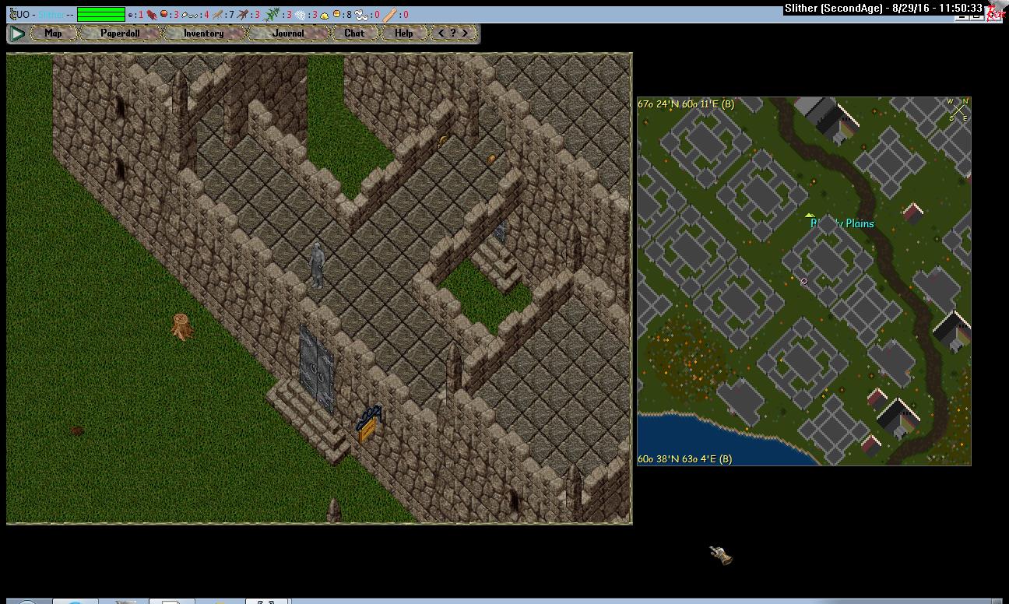The height and width of the screenshot is (604, 1009).
Task: Click the question mark between the chevrons
Action: click(x=453, y=33)
